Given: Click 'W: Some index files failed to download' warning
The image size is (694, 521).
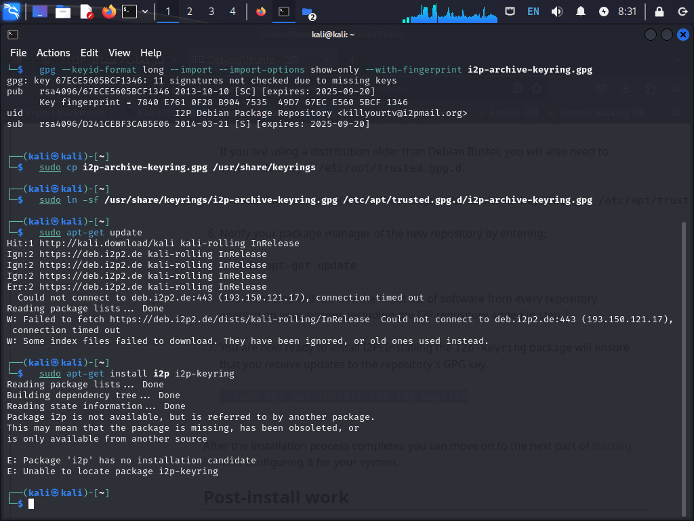Looking at the screenshot, I should [247, 341].
